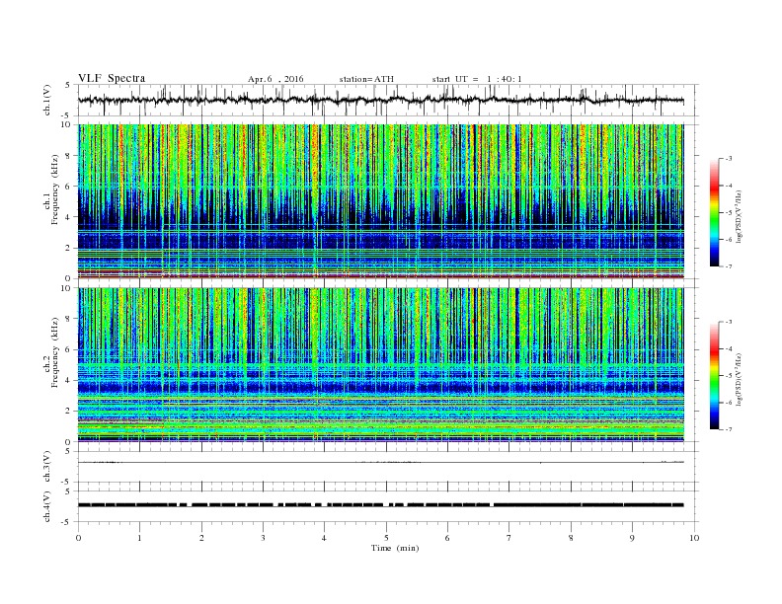Click time axis tick label "10"

point(694,538)
